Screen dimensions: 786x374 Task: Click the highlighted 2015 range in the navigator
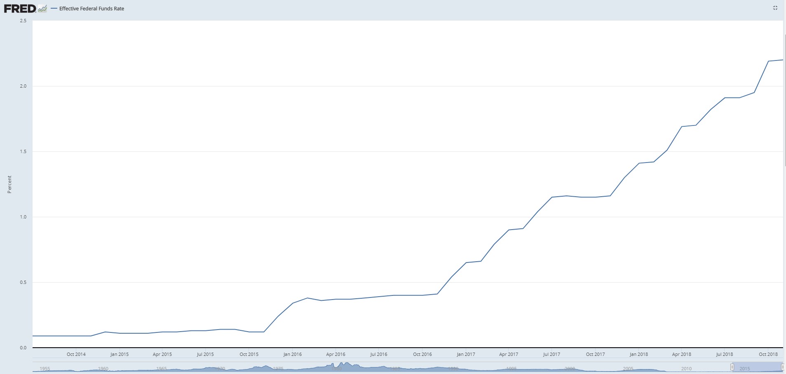757,367
